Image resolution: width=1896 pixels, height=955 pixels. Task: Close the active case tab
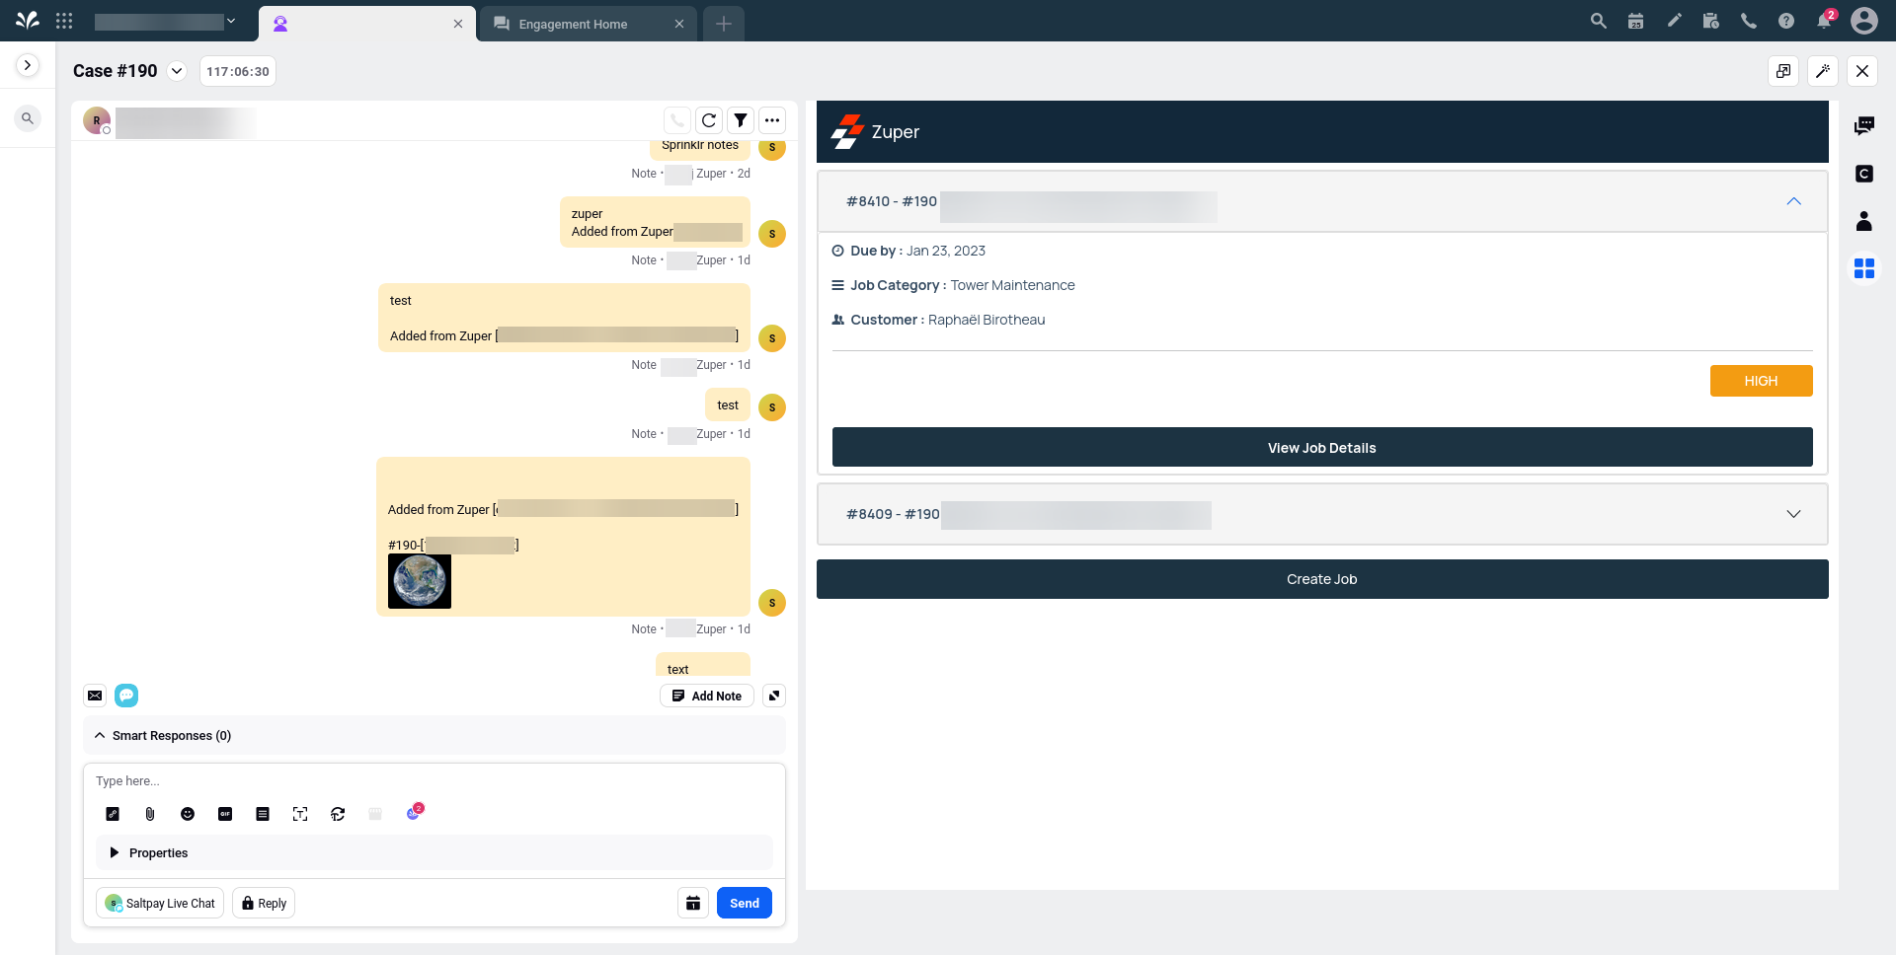point(458,24)
